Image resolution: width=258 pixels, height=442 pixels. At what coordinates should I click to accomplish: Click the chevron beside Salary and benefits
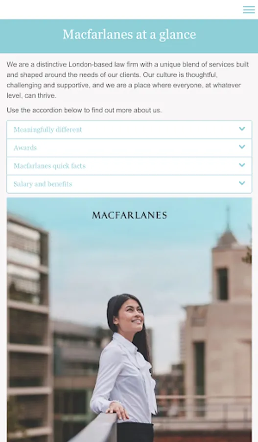242,183
